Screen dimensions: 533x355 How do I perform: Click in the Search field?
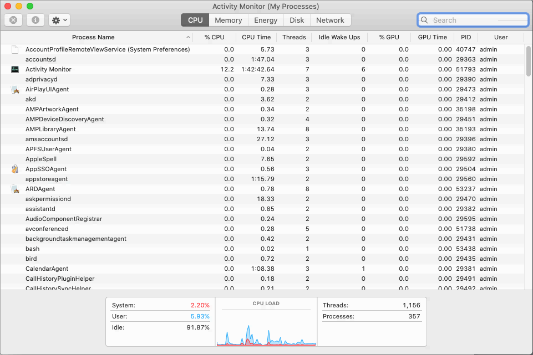pyautogui.click(x=477, y=20)
